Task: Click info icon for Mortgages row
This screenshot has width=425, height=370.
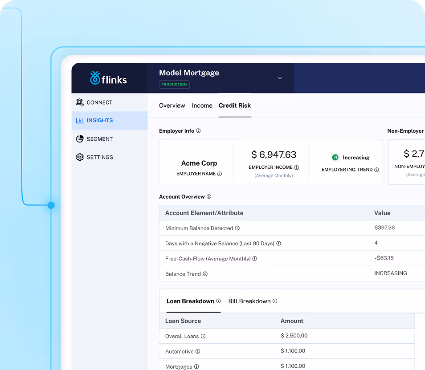Action: coord(196,366)
